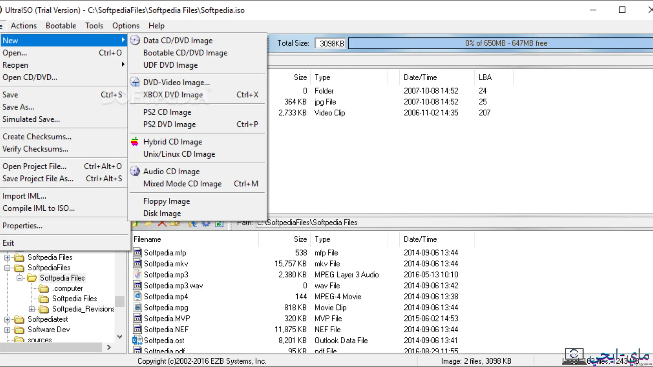This screenshot has height=367, width=653.
Task: Expand the Software Dev tree node
Action: (x=7, y=330)
